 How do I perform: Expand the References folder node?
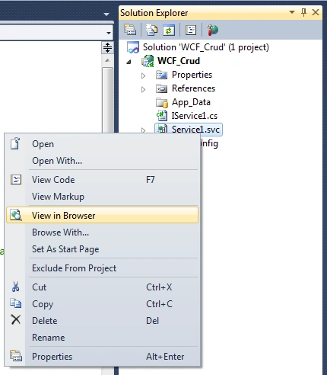pos(143,89)
